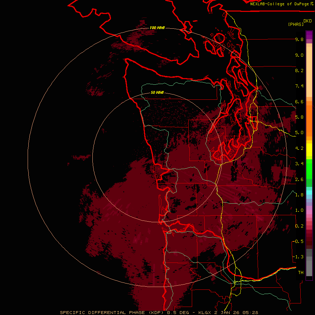Select the 7.4 value on the color scale
Image resolution: width=315 pixels, height=315 pixels.
299,86
